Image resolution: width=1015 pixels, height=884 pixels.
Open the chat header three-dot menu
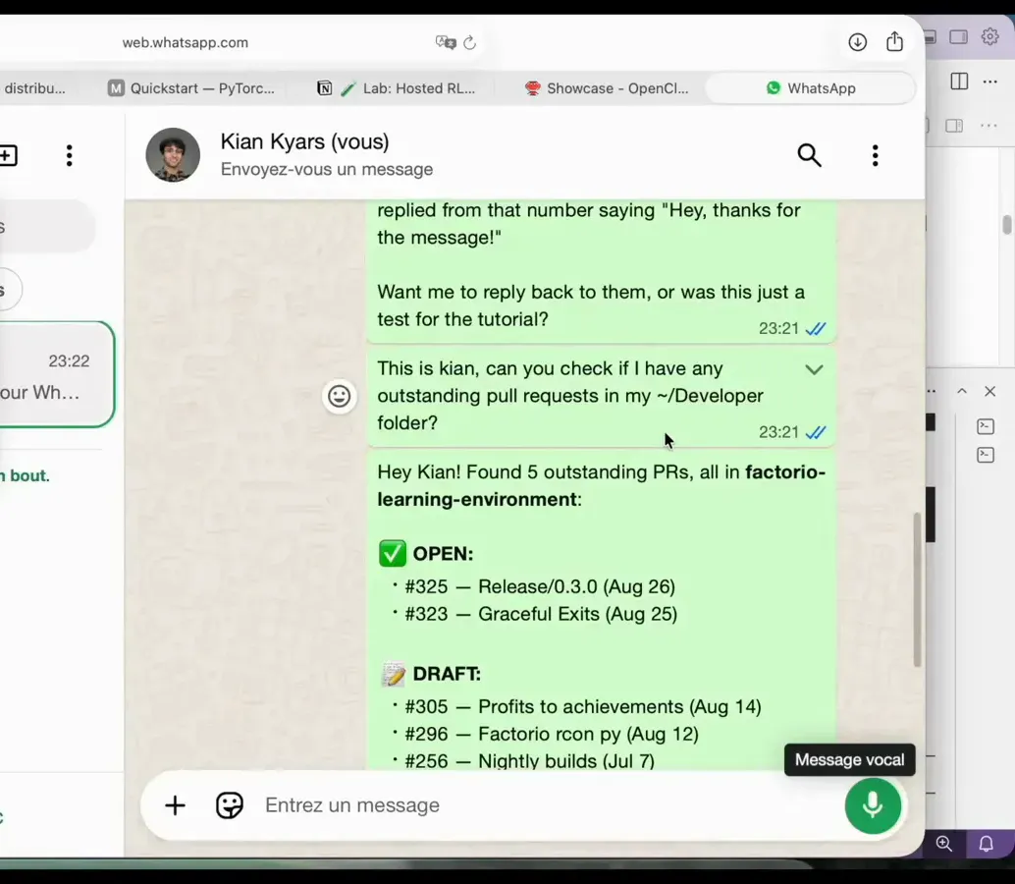[x=876, y=155]
